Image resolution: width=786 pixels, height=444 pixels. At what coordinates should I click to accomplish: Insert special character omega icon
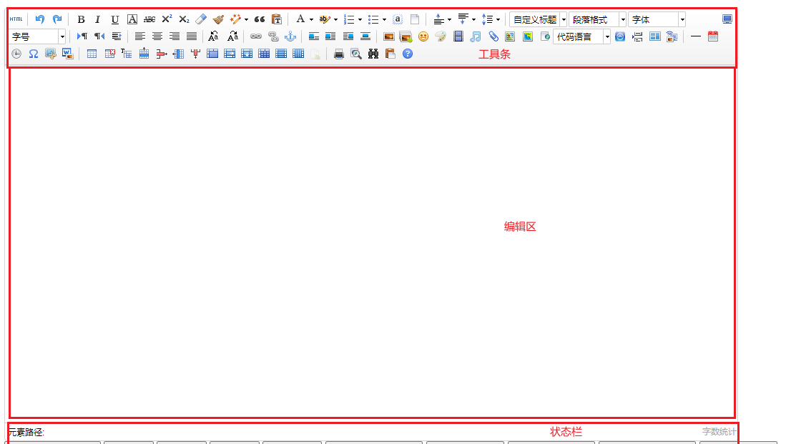33,54
